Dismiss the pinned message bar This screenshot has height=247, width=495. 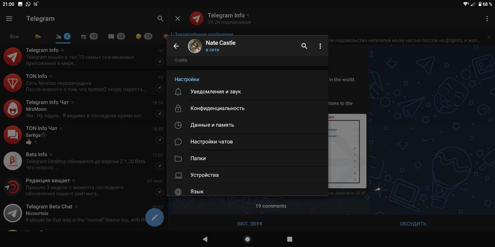(x=489, y=37)
